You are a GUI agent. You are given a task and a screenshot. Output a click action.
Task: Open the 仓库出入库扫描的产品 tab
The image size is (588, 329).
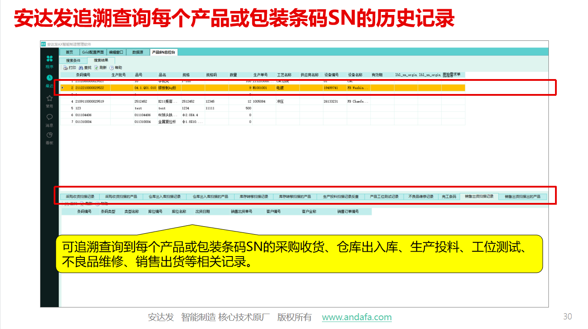(210, 196)
